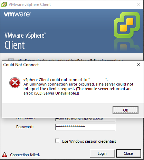Click the red error X icon
The image size is (144, 160).
point(15,83)
